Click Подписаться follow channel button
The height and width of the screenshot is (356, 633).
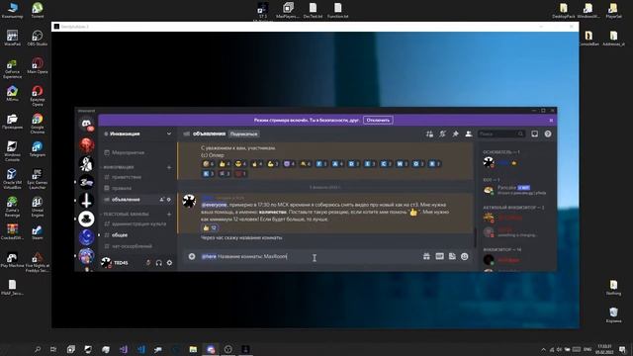coord(244,134)
